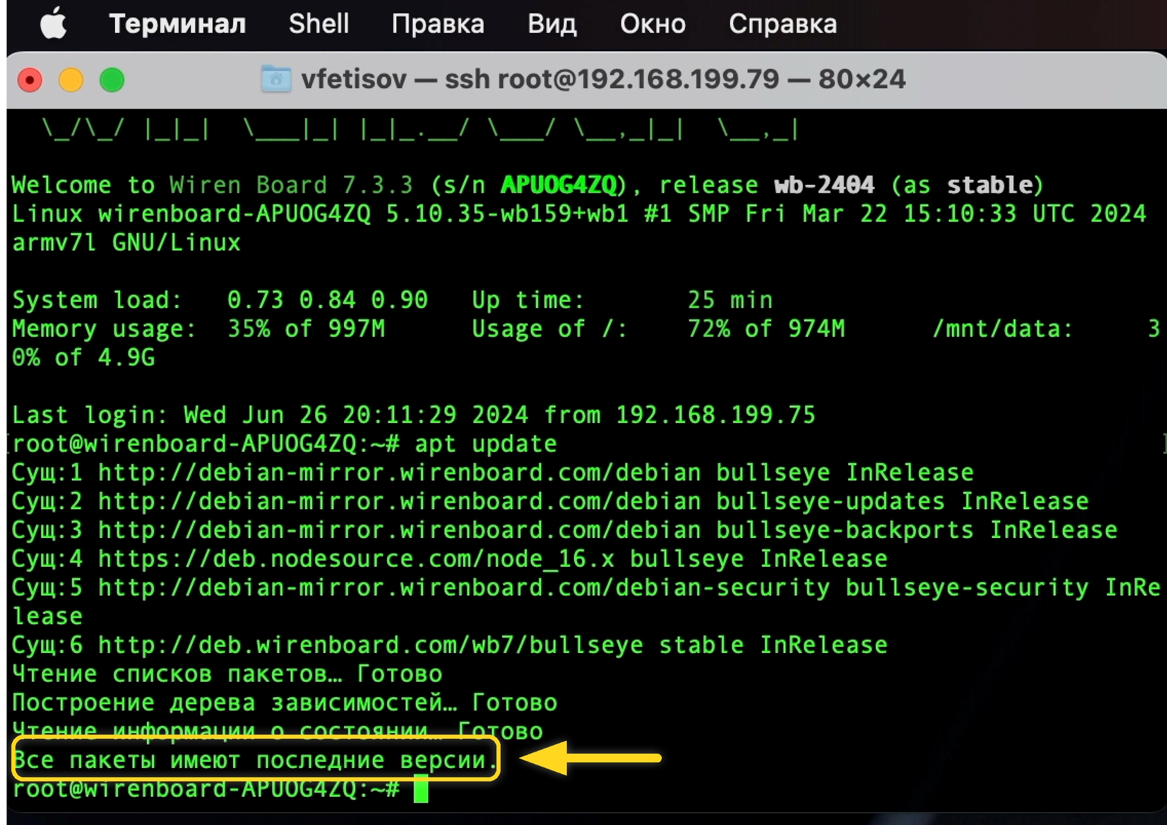Click the green cursor block at prompt
The height and width of the screenshot is (825, 1167).
[x=420, y=788]
